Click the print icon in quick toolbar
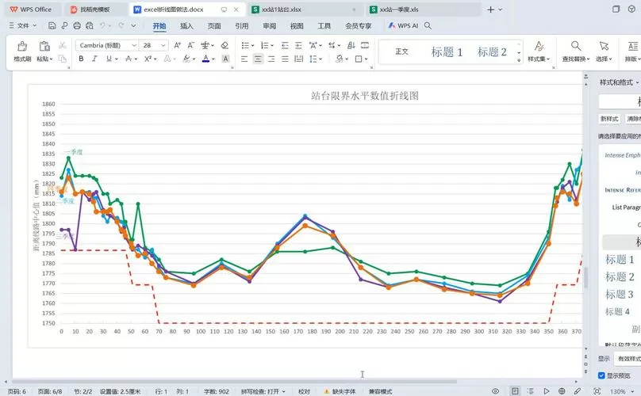Viewport: 641px width, 396px height. point(77,25)
